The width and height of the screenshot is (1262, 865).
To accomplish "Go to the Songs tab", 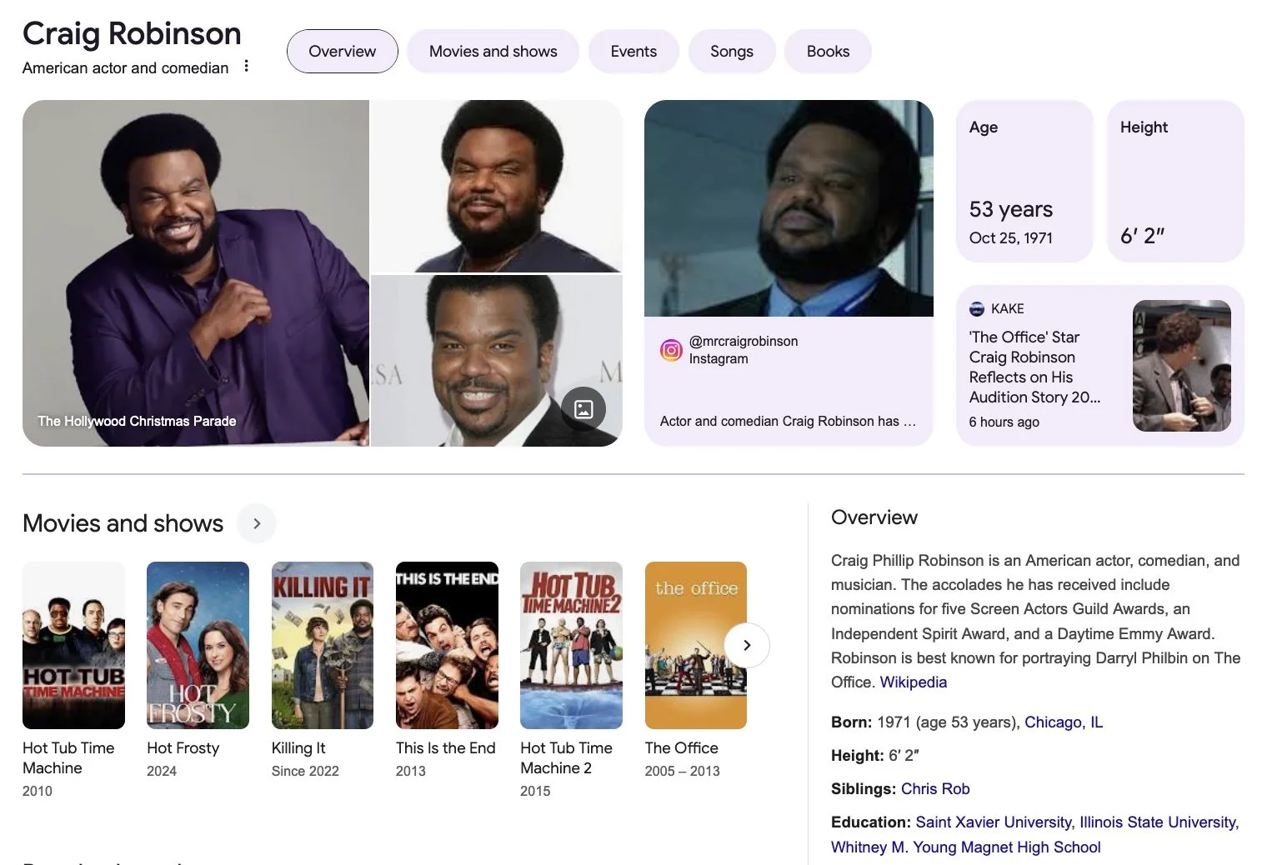I will pos(732,51).
